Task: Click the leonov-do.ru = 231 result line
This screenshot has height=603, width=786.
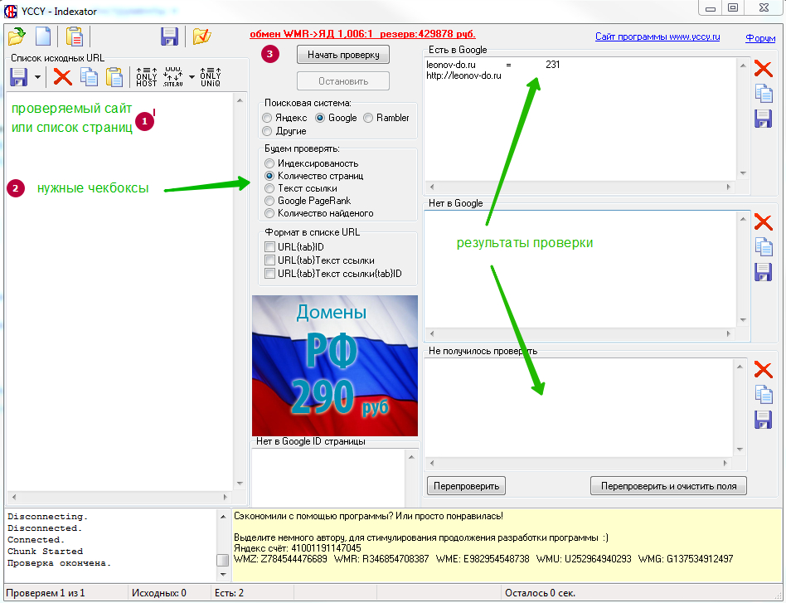Action: pyautogui.click(x=493, y=65)
